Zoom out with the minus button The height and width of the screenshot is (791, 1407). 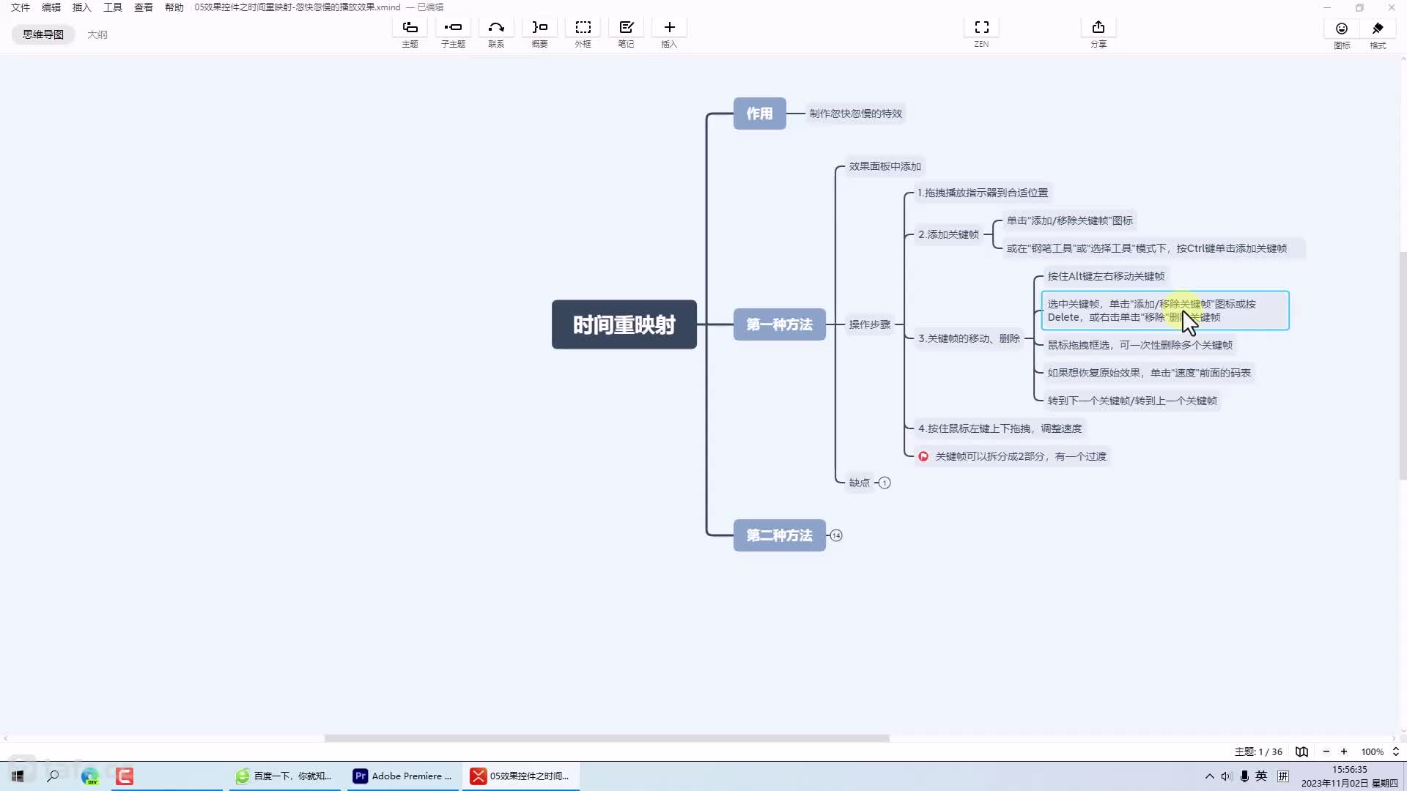(1326, 751)
